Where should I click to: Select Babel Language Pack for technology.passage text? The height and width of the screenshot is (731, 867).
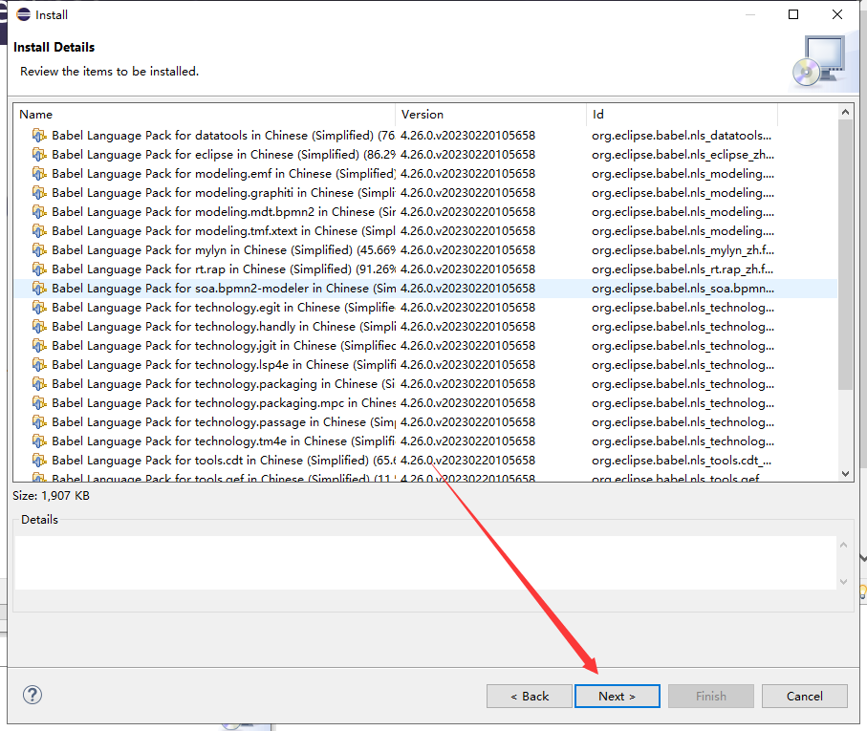coord(224,422)
